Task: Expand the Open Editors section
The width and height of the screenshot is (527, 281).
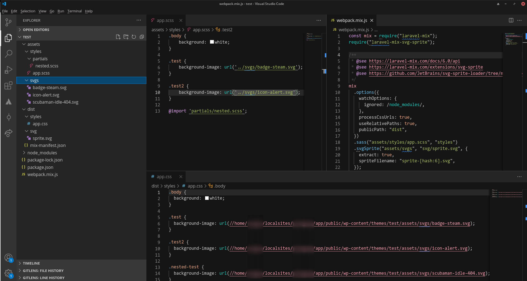Action: pyautogui.click(x=36, y=30)
